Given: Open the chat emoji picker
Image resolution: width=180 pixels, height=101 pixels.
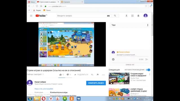Looking at the screenshot, I should pyautogui.click(x=113, y=59).
